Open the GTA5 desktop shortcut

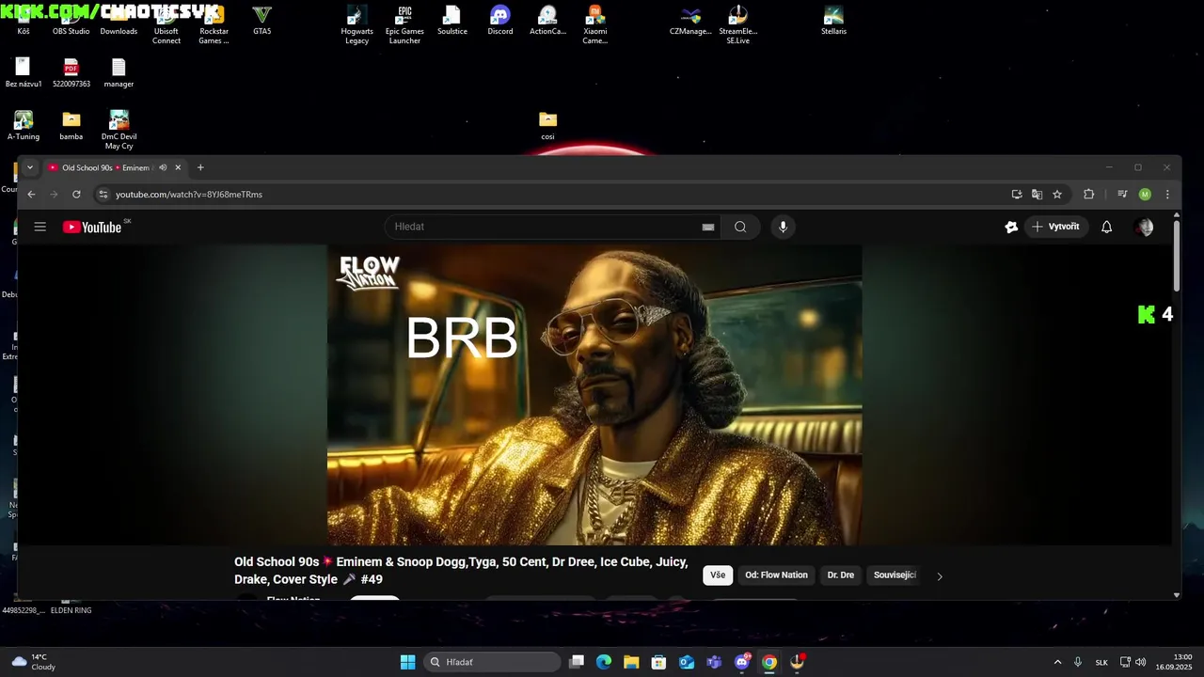coord(261,21)
